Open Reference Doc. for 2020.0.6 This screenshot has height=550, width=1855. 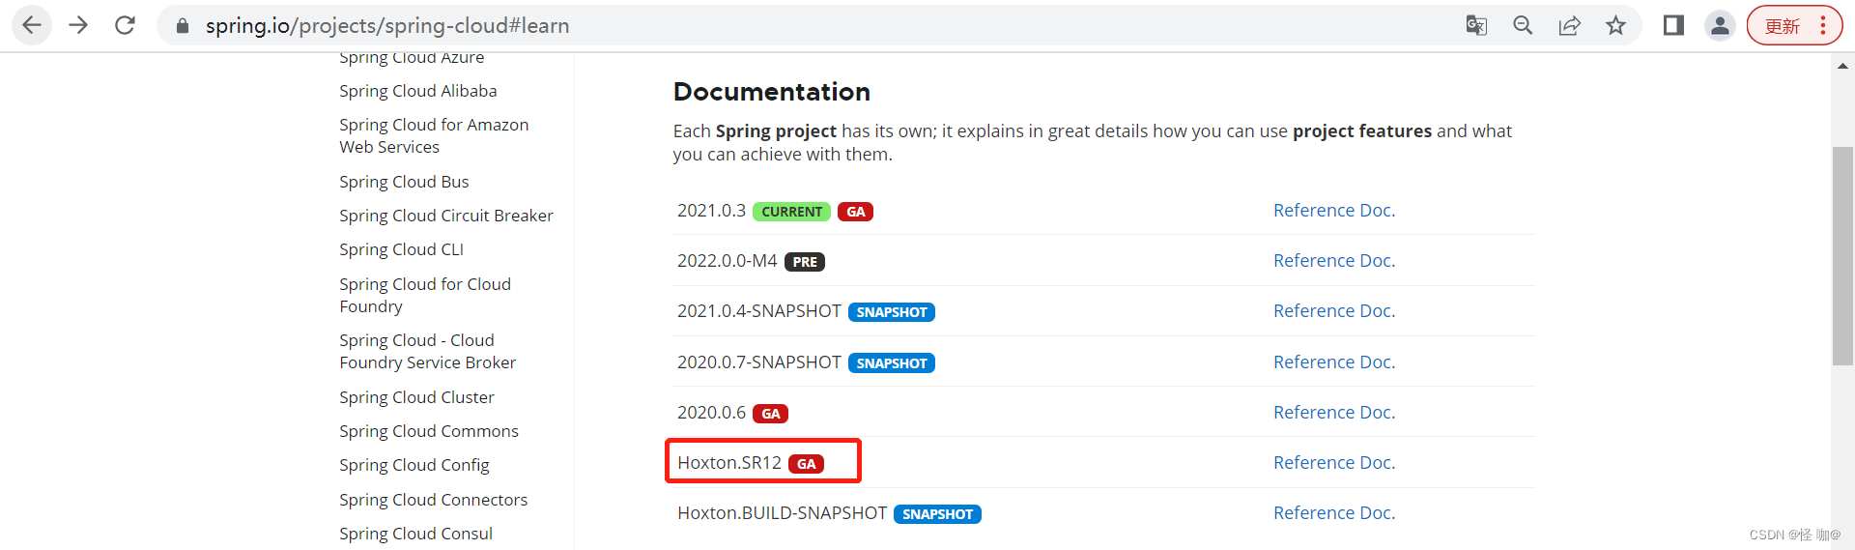1334,413
